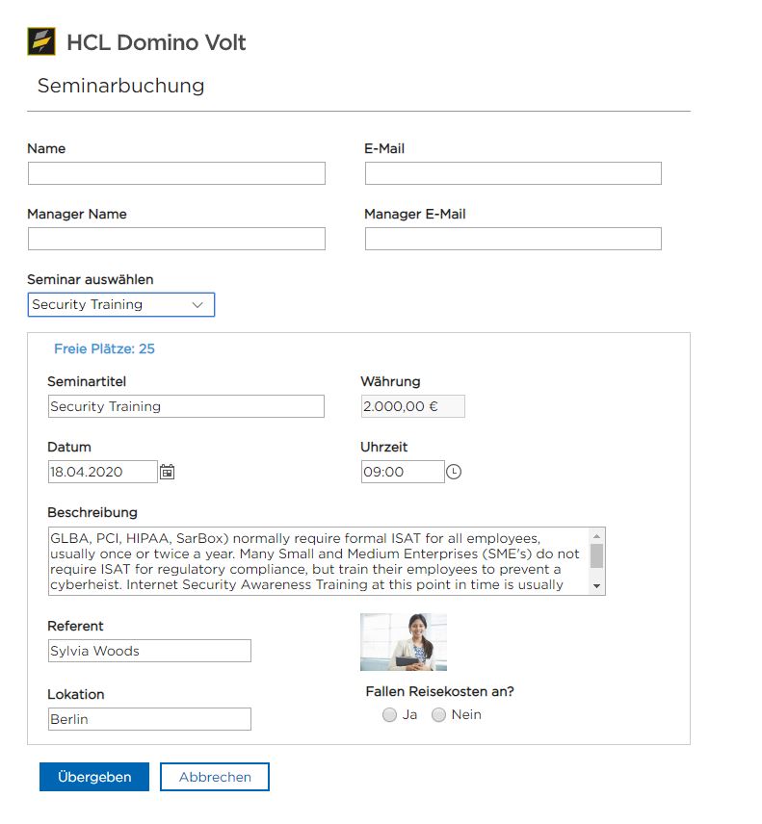The image size is (762, 824).
Task: Click the Lokation field showing Berlin
Action: pyautogui.click(x=149, y=719)
